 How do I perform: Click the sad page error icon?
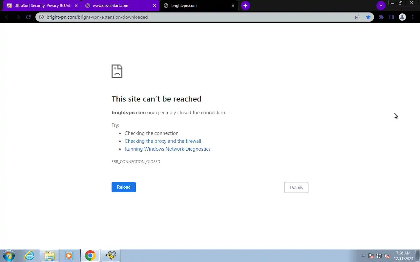click(117, 71)
